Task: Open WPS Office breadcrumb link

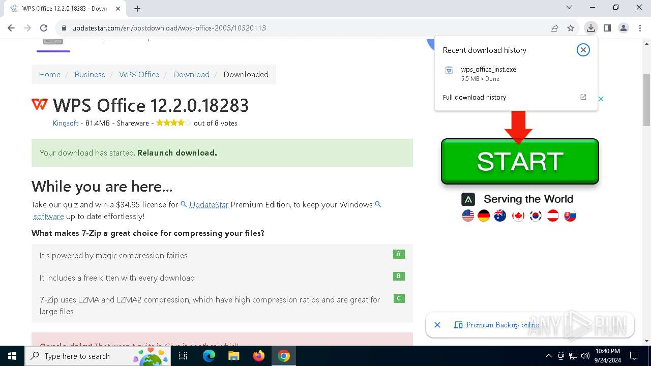Action: click(x=139, y=74)
